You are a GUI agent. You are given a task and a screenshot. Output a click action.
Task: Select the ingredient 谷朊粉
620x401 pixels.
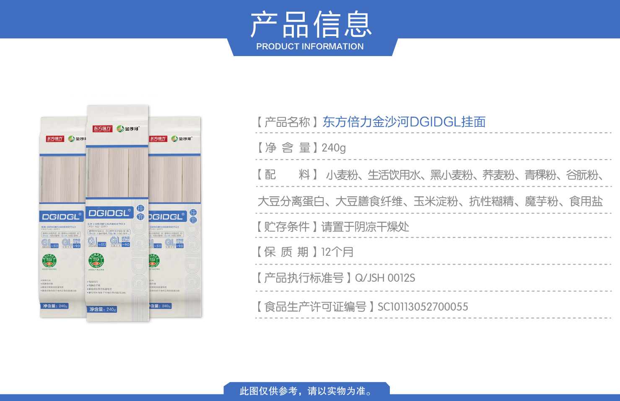582,175
